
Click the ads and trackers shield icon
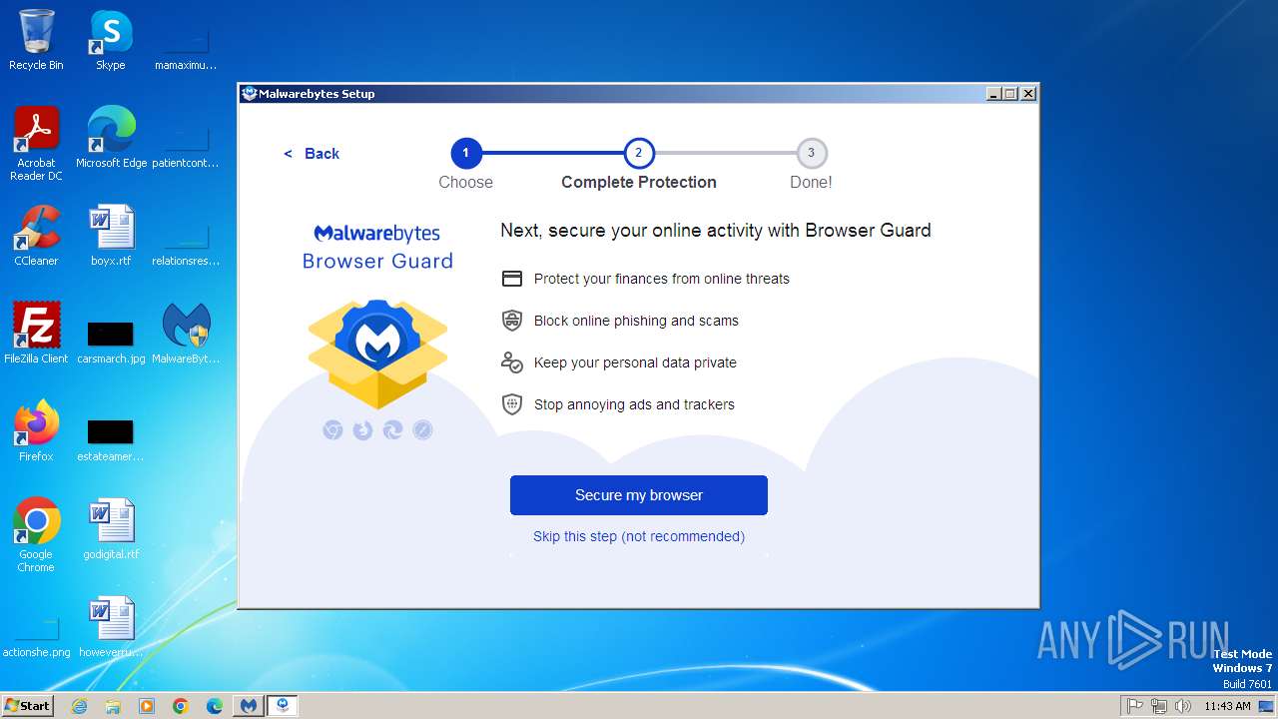coord(512,404)
